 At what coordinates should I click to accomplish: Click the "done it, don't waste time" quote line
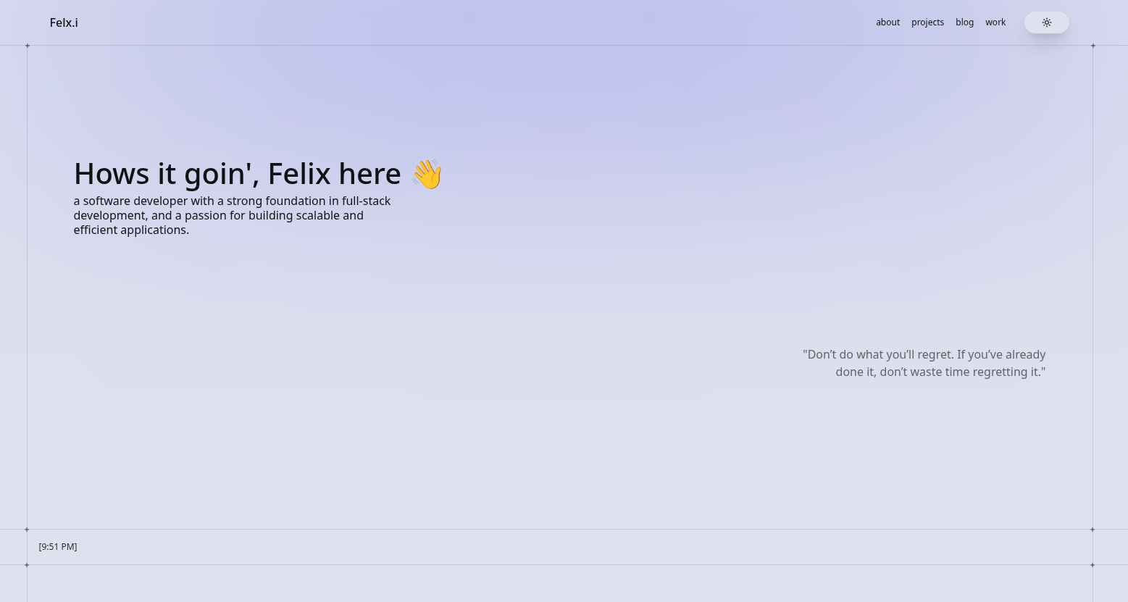pyautogui.click(x=940, y=372)
